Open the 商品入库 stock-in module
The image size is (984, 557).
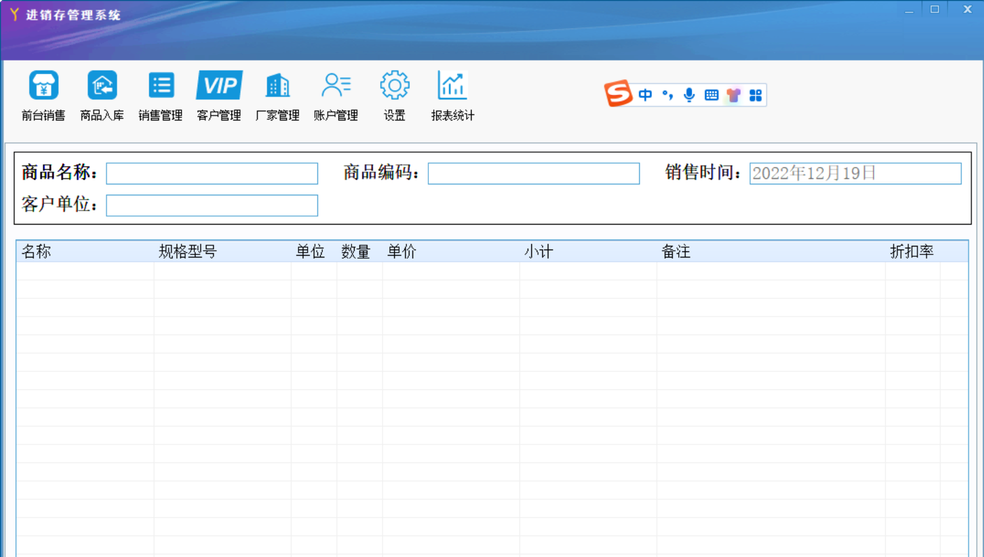102,95
